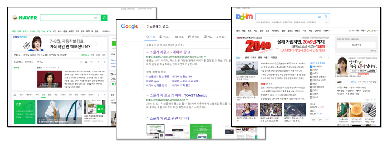
Task: Open Naver Pay in the menu
Action: (x=44, y=31)
